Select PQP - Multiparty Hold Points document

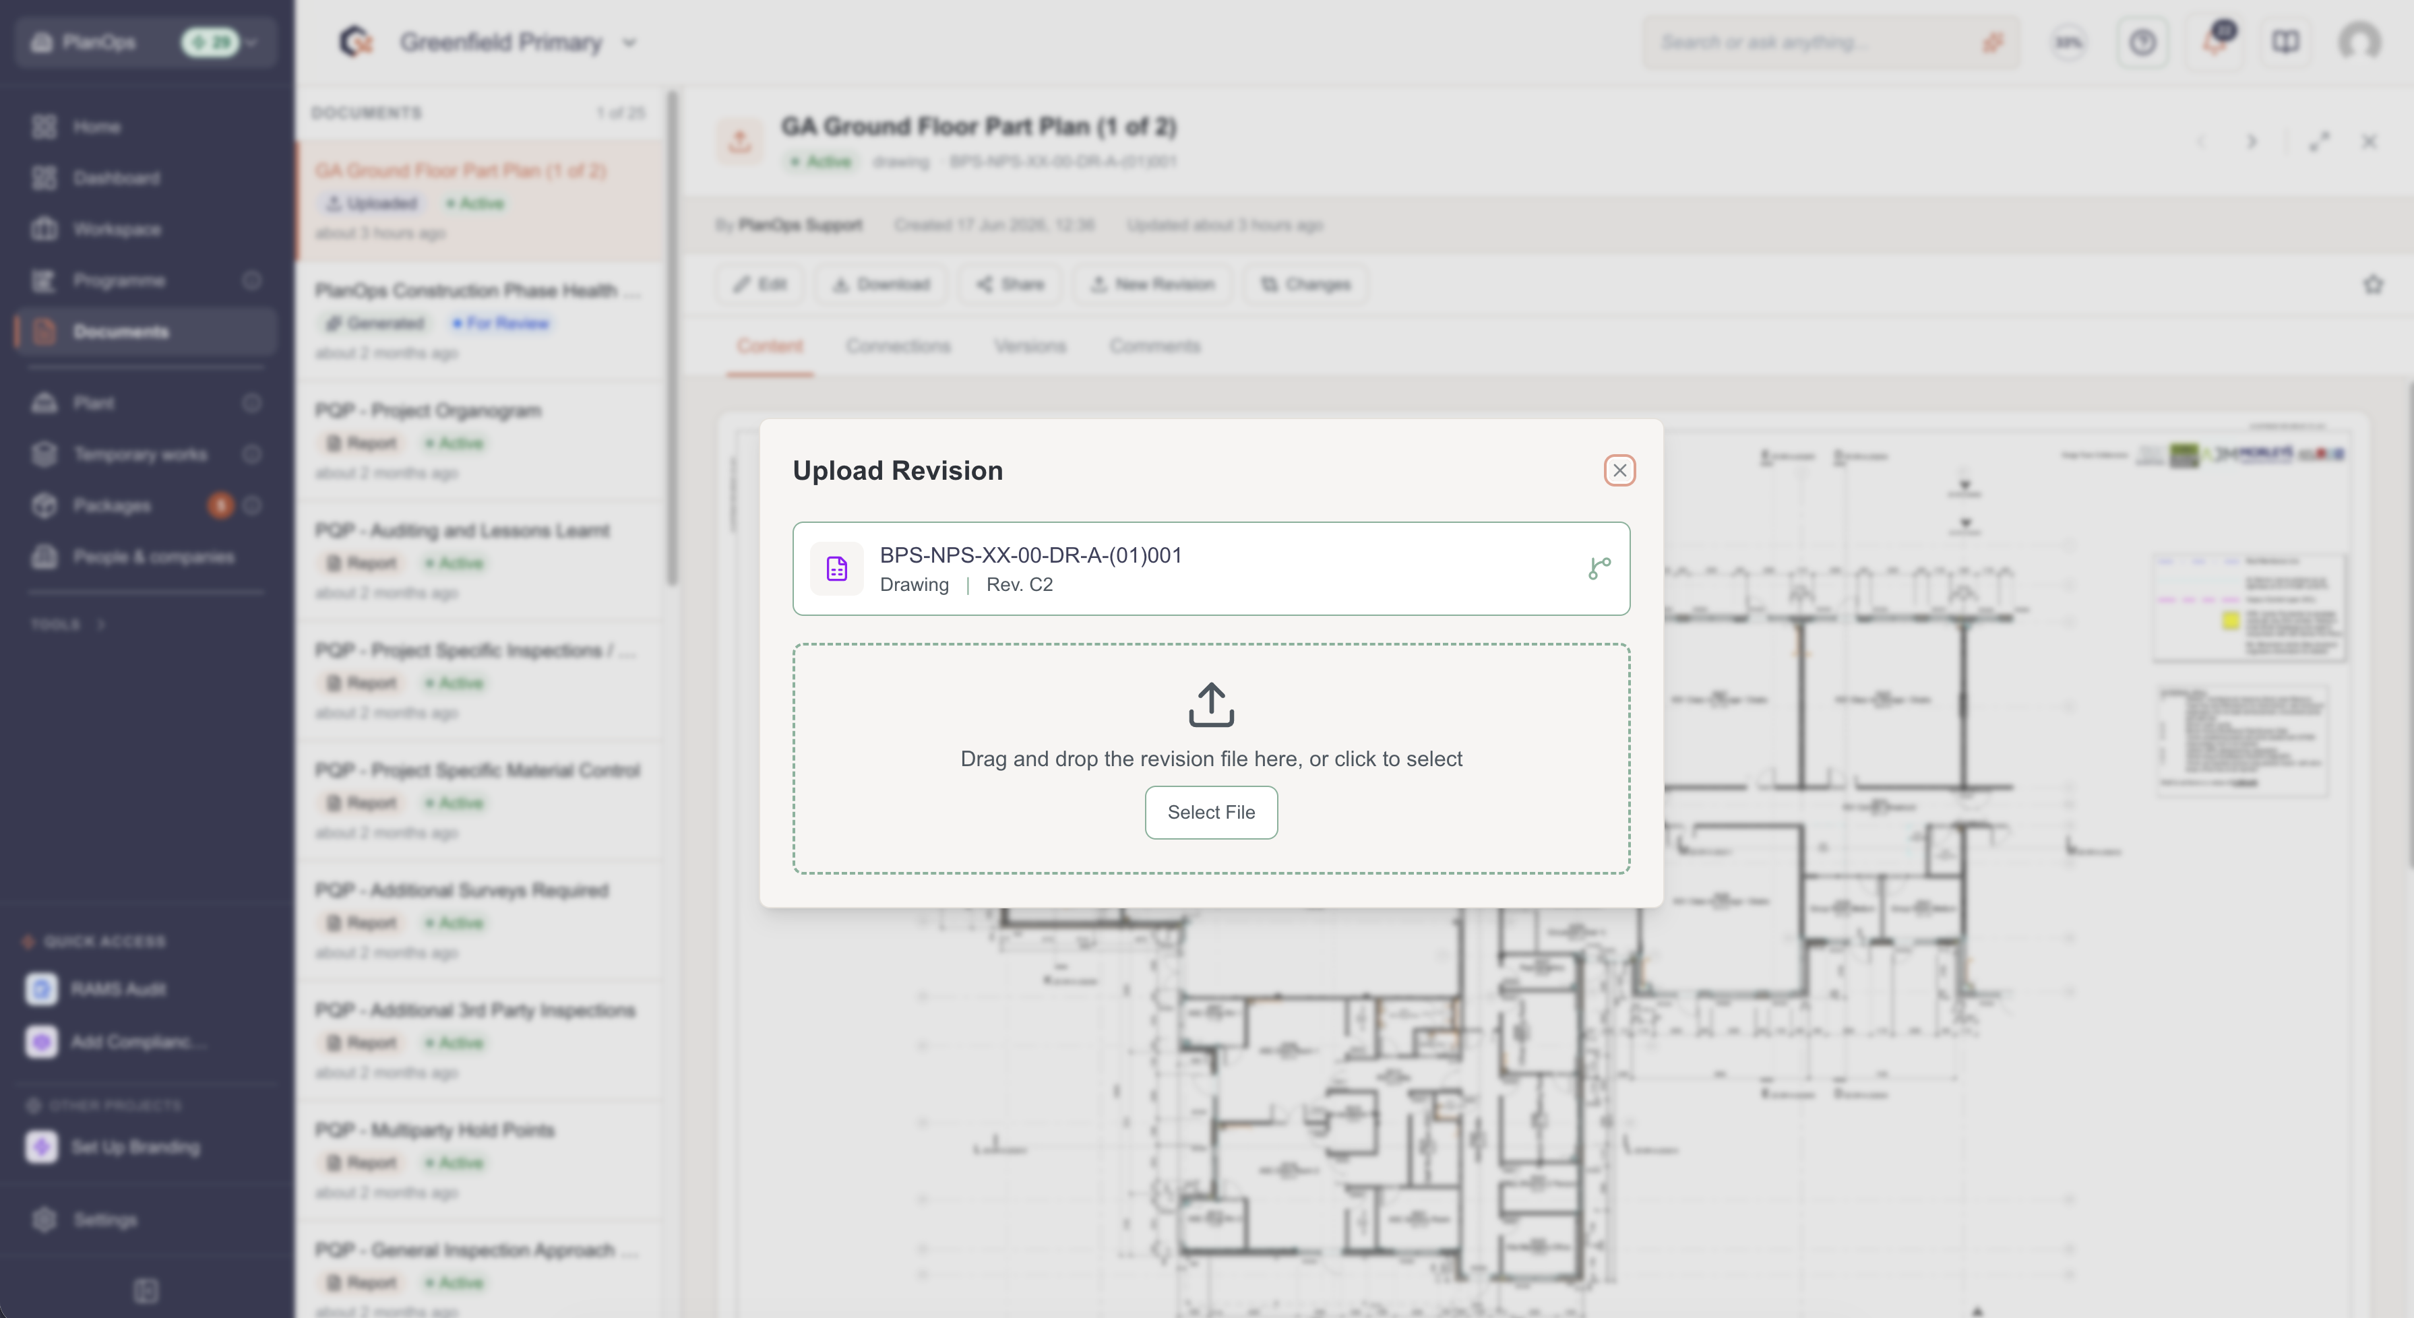pyautogui.click(x=480, y=1160)
